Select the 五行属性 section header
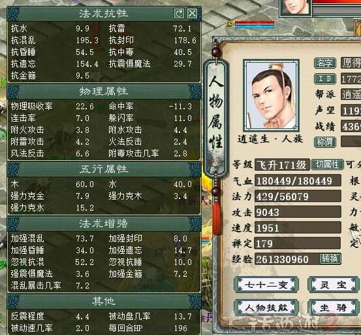Viewport: 361px width, 335px height. (104, 169)
